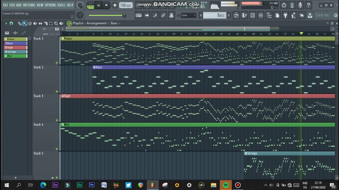Image resolution: width=339 pixels, height=190 pixels.
Task: Select the Playback speaker tool in playlist
Action: (x=61, y=23)
